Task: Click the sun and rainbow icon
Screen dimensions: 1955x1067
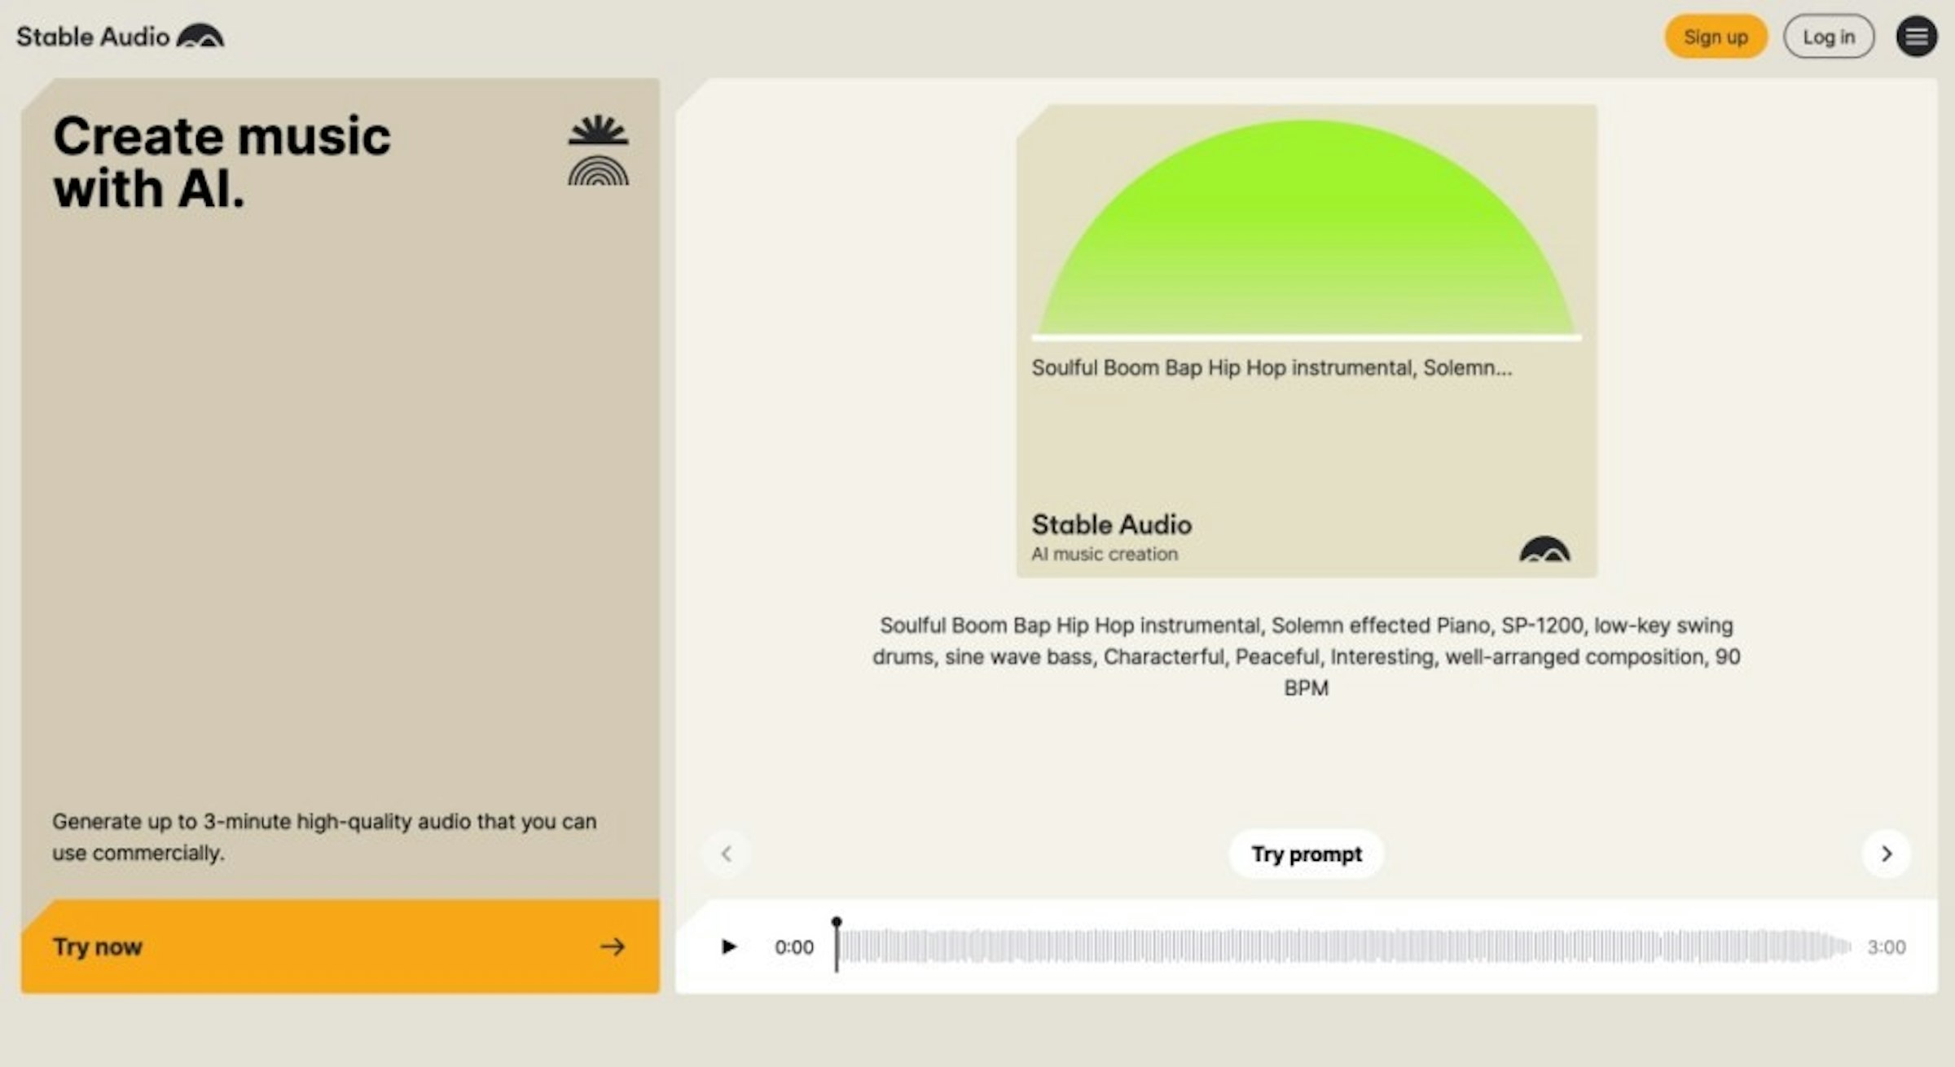Action: click(599, 150)
